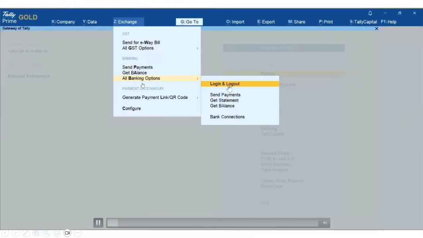Open Configure in Exchange menu
This screenshot has width=423, height=238.
click(x=131, y=108)
